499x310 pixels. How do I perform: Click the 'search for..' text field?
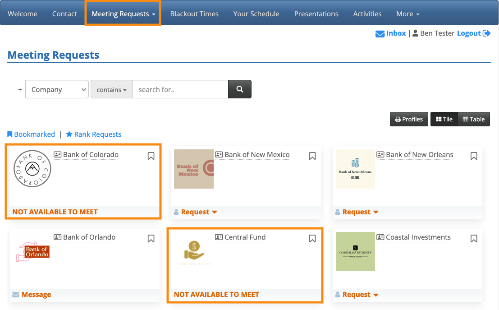[180, 89]
